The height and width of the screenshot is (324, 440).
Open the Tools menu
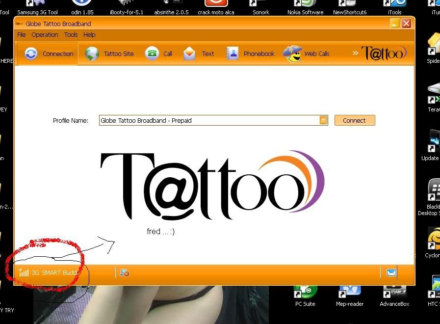tap(71, 35)
